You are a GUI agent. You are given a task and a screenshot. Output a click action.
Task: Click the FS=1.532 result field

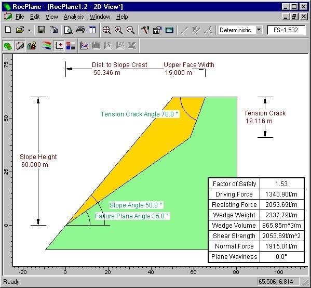tap(286, 30)
